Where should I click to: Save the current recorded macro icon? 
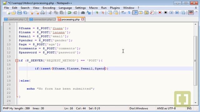pos(183,13)
